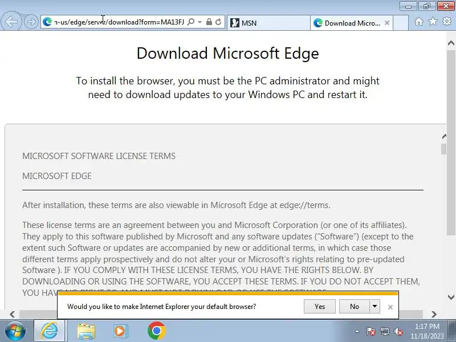The width and height of the screenshot is (456, 342).
Task: Click the MICROSOFT EDGE license heading
Action: pyautogui.click(x=57, y=176)
